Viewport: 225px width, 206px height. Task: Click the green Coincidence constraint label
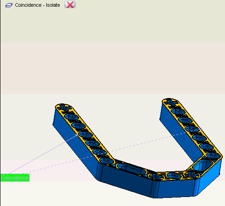15,178
